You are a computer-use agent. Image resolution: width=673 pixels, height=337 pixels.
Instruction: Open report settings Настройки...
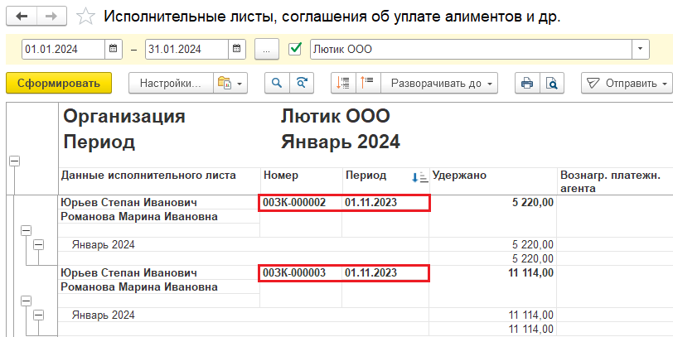(x=171, y=83)
